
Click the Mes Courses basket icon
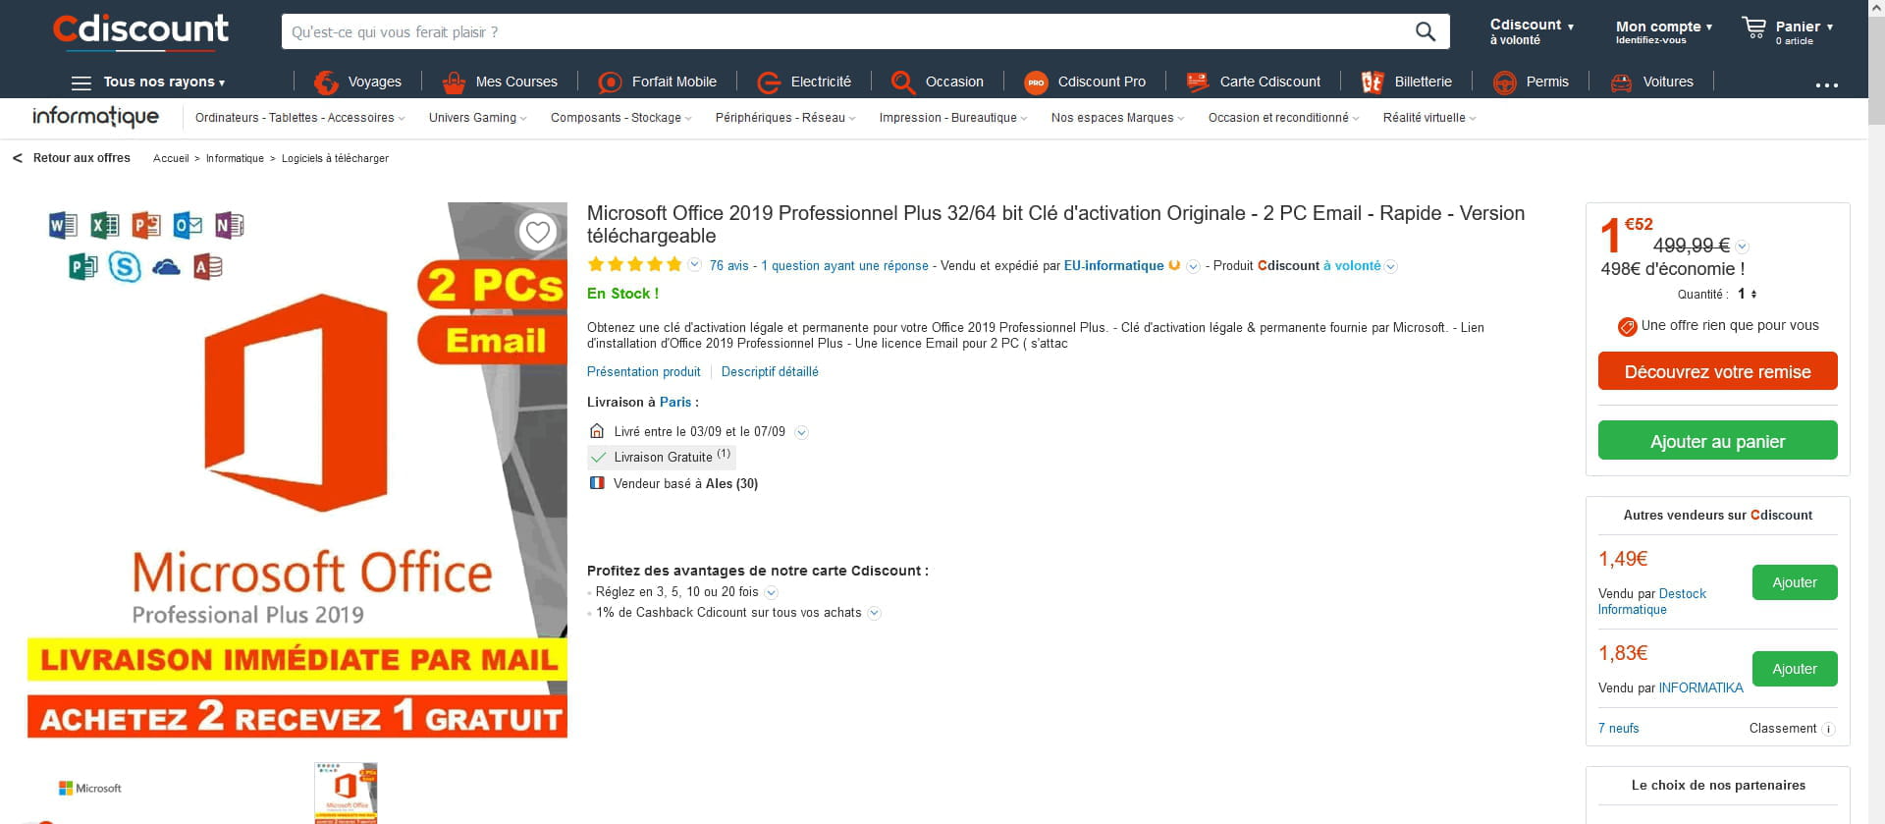pos(454,82)
